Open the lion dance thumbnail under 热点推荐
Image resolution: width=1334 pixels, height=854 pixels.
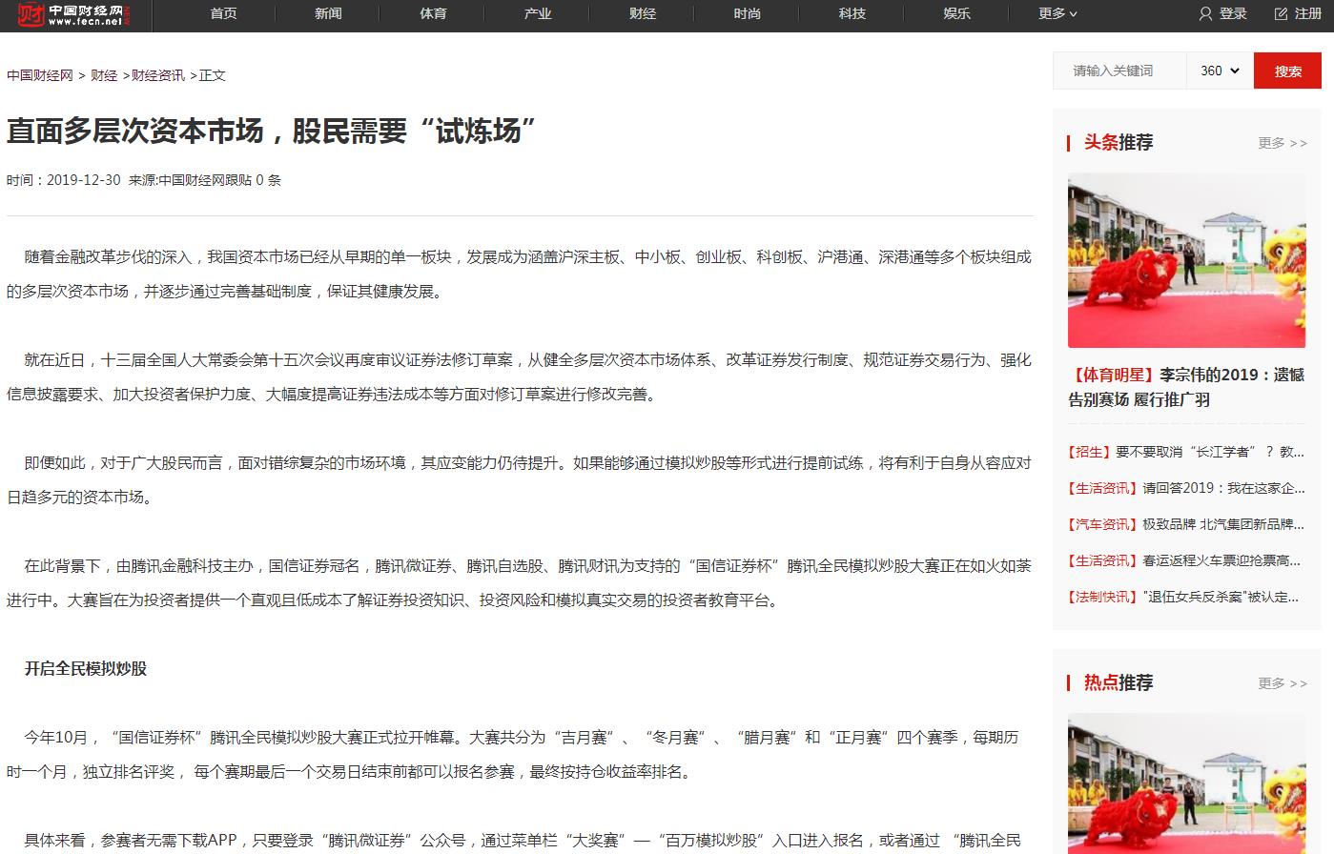1186,783
